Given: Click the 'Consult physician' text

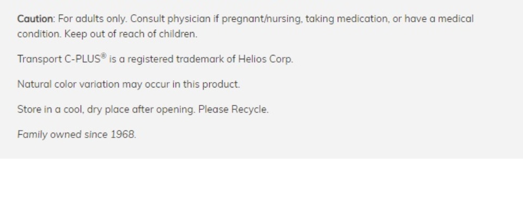Looking at the screenshot, I should (x=170, y=19).
